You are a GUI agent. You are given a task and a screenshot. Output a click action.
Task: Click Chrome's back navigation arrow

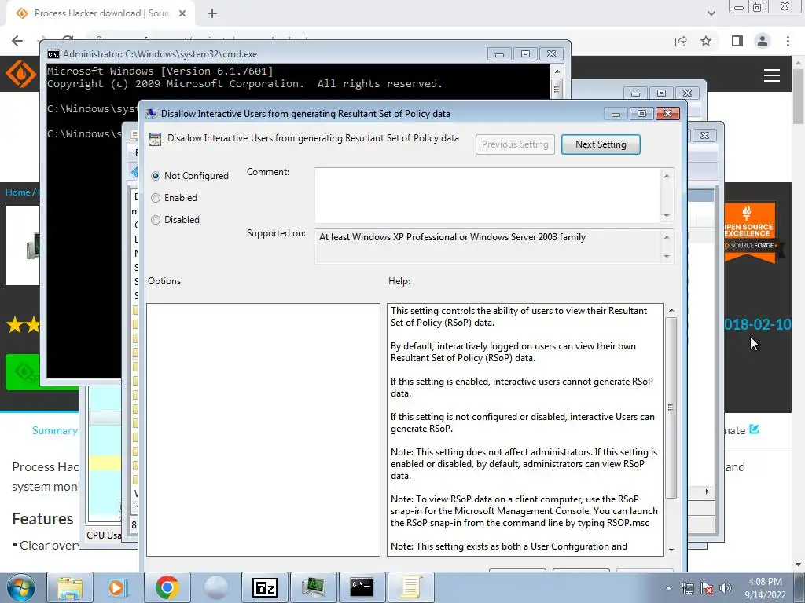pos(17,41)
